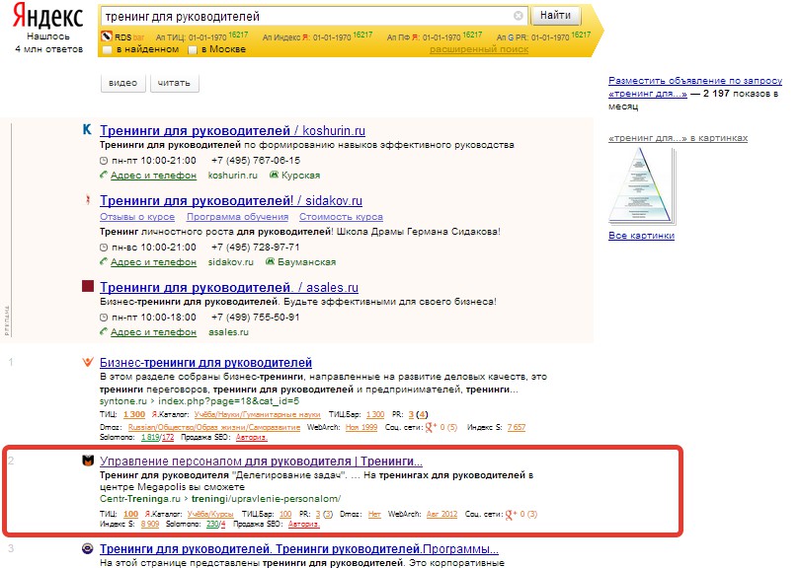Click the metro icon next to Курская
Viewport: 801px width, 568px height.
point(274,175)
